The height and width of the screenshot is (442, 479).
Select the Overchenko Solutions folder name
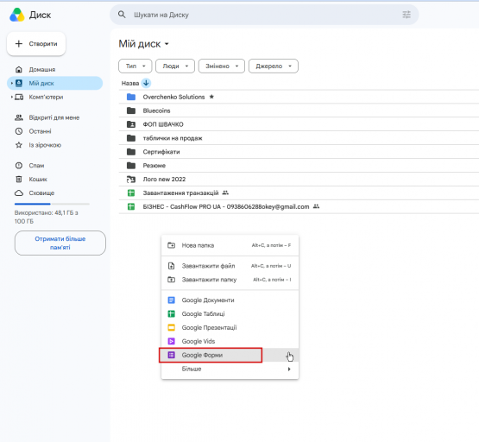pyautogui.click(x=173, y=97)
